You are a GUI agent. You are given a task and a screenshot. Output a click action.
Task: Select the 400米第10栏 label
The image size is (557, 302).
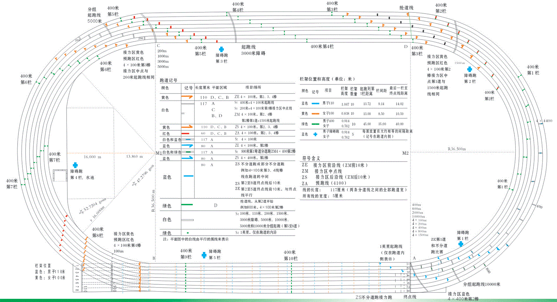[291, 255]
